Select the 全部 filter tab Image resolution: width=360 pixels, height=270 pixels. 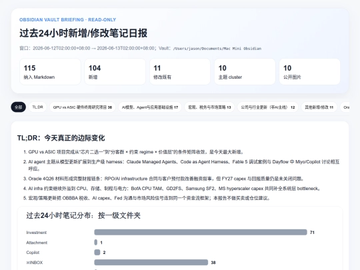point(19,107)
